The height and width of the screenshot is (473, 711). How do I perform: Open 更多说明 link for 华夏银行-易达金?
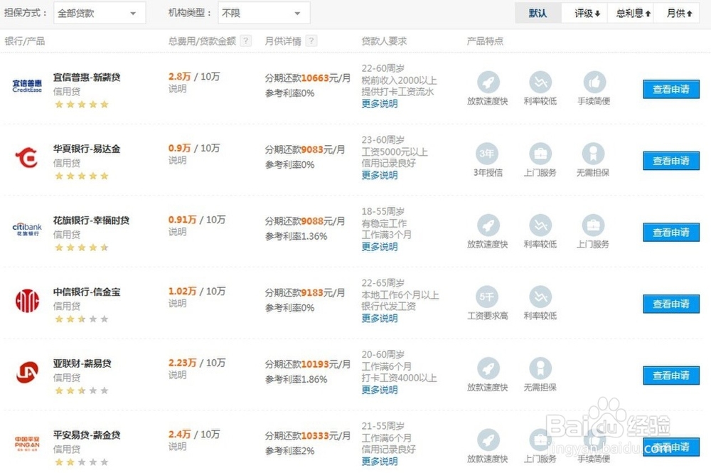(x=380, y=176)
